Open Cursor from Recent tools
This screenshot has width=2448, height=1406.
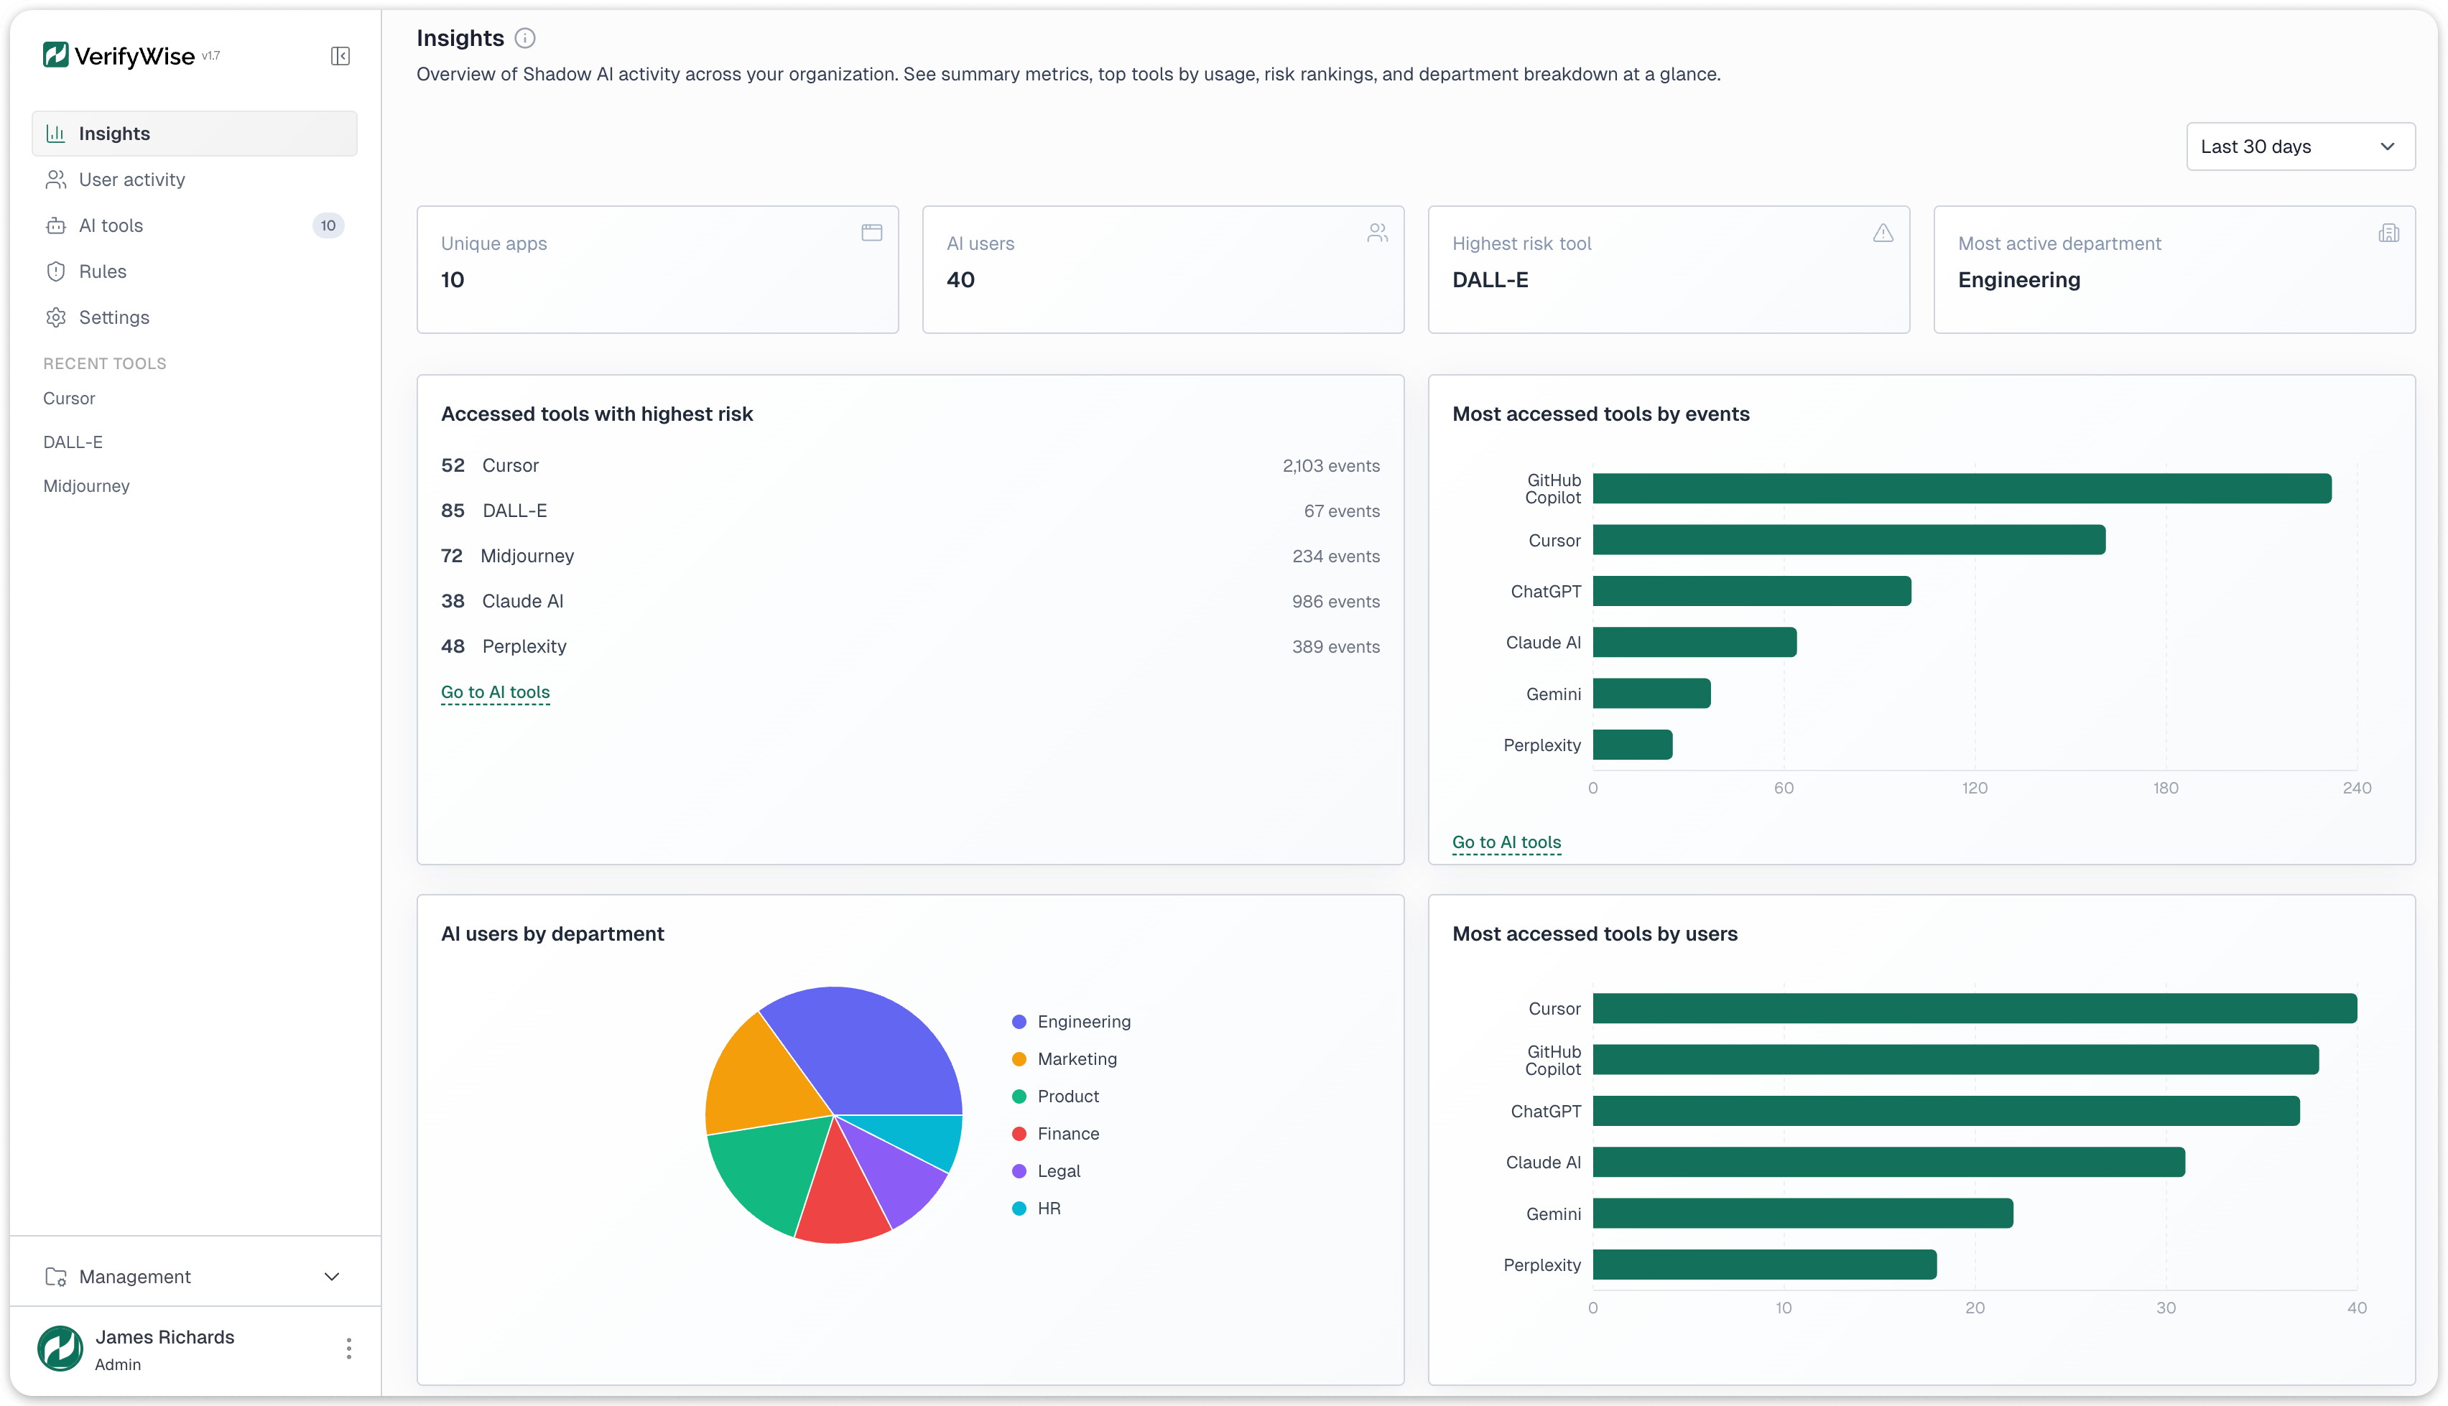68,398
